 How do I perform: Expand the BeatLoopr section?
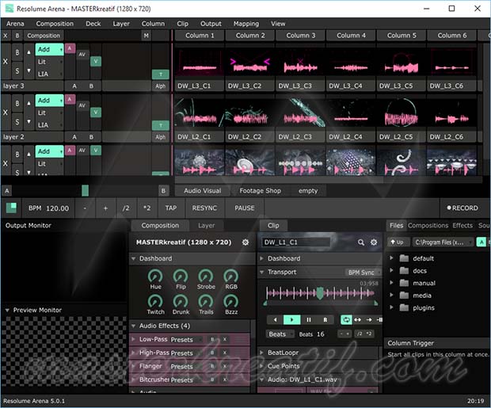(x=261, y=353)
